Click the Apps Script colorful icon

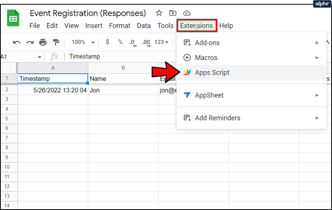(187, 72)
